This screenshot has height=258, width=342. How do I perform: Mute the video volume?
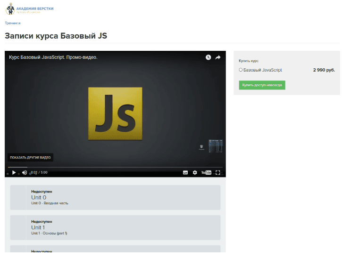coord(25,173)
